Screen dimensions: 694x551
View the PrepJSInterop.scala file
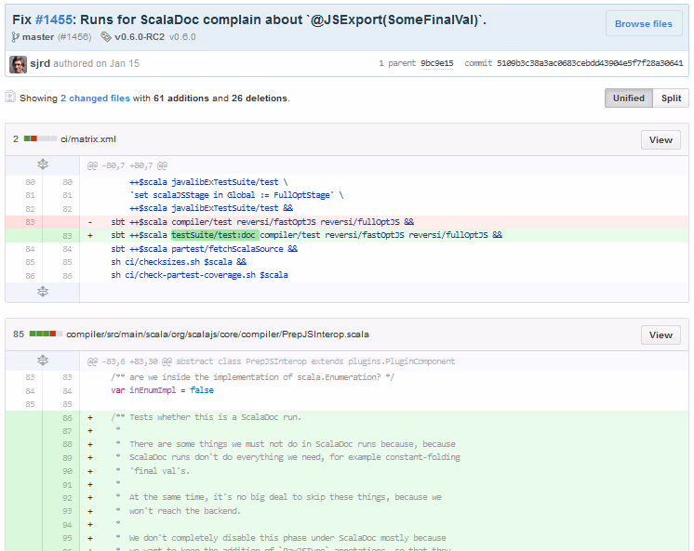coord(661,335)
